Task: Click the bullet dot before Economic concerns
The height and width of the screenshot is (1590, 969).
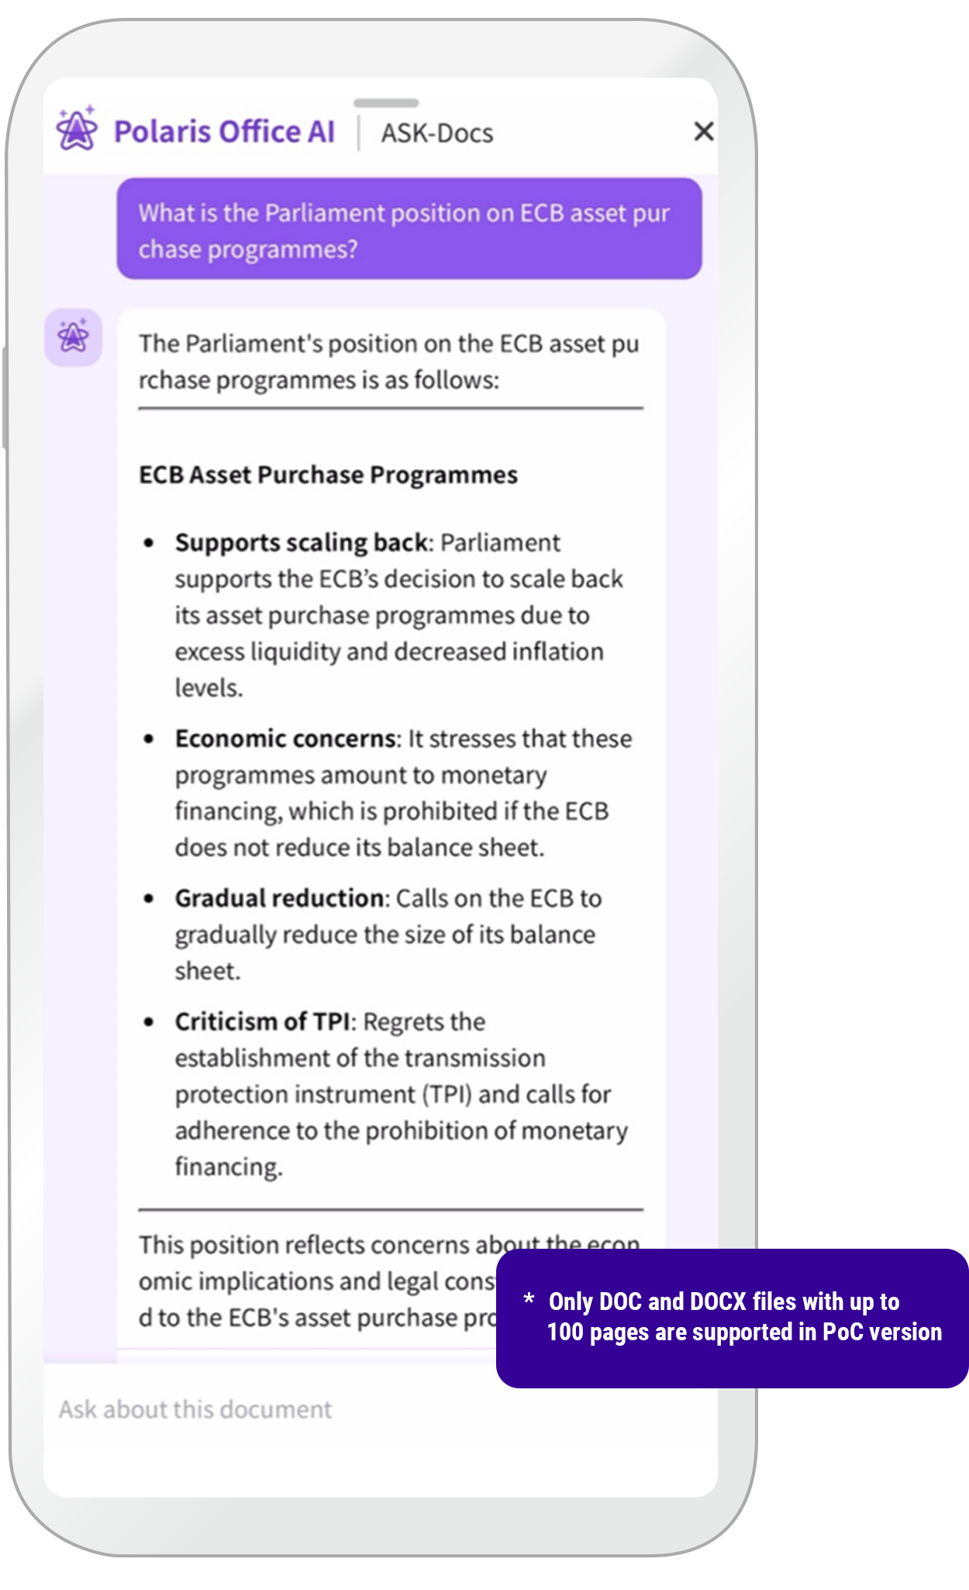Action: point(149,739)
